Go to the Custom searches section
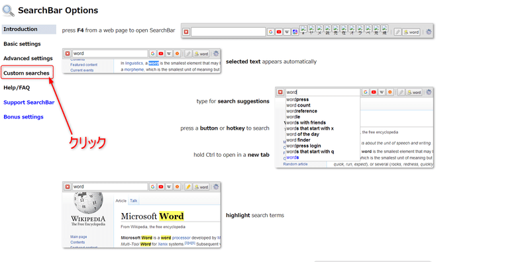 tap(26, 73)
